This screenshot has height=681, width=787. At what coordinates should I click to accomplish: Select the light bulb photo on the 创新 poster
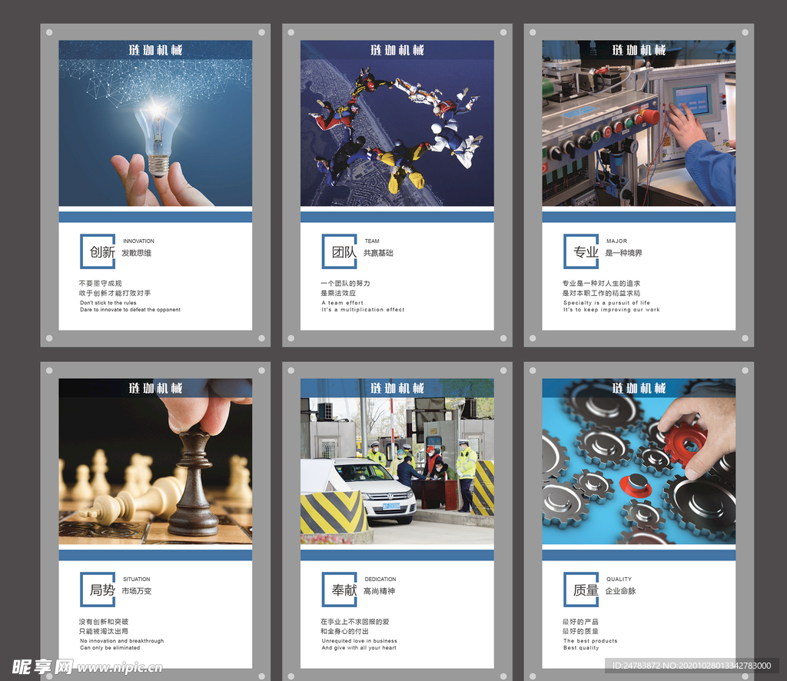[155, 123]
